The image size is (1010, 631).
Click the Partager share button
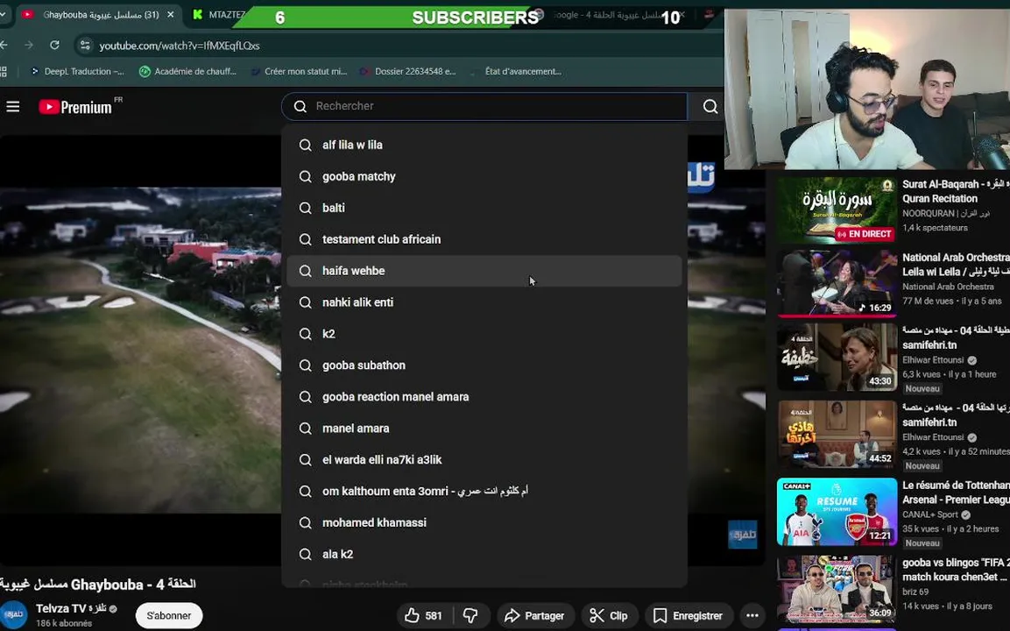534,615
